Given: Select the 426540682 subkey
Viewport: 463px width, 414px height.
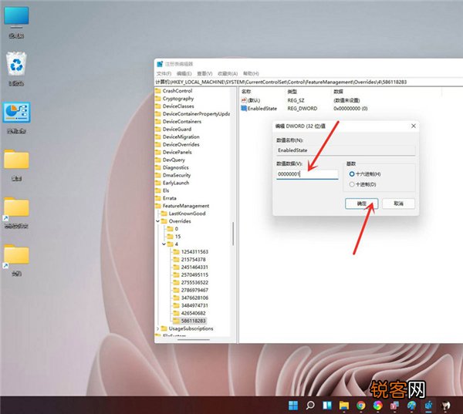Looking at the screenshot, I should pyautogui.click(x=193, y=313).
